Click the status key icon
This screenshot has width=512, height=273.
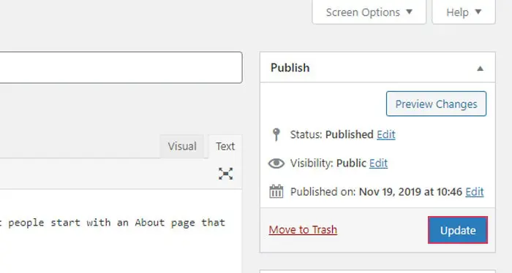(276, 134)
